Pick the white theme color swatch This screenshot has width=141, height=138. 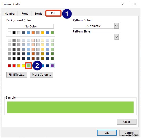pos(9,33)
